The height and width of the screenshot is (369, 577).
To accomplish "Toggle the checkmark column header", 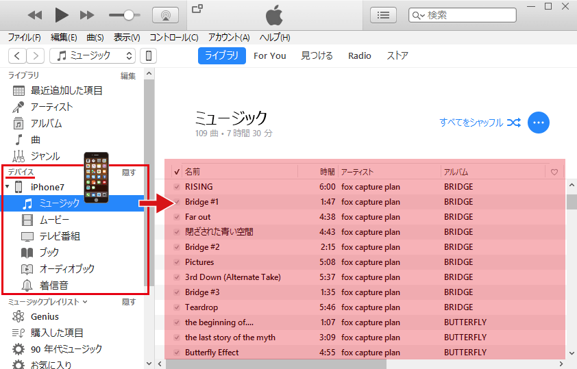I will coord(177,172).
